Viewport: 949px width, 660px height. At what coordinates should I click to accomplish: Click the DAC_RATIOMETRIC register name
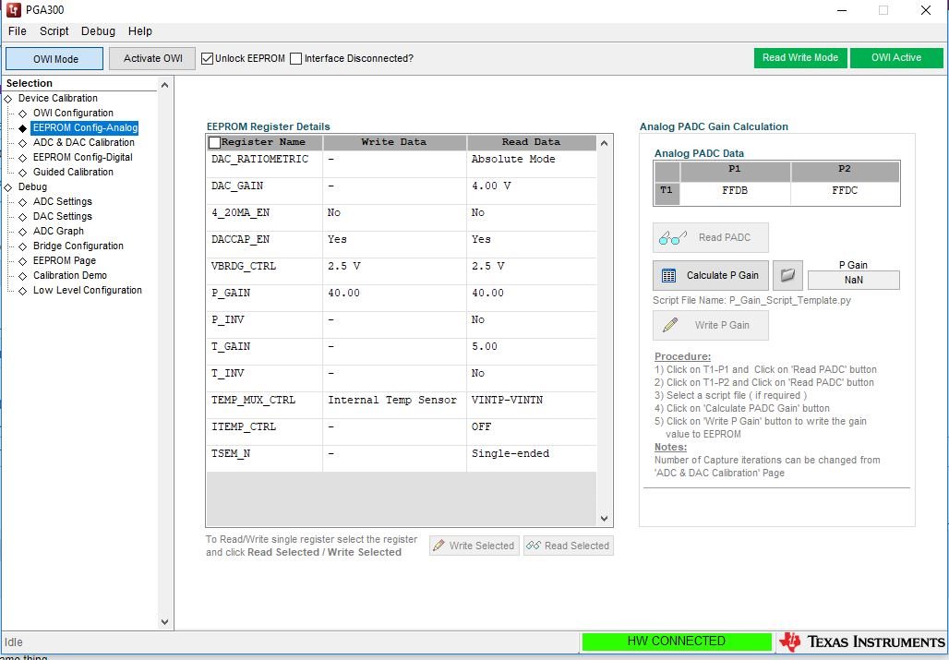(259, 159)
